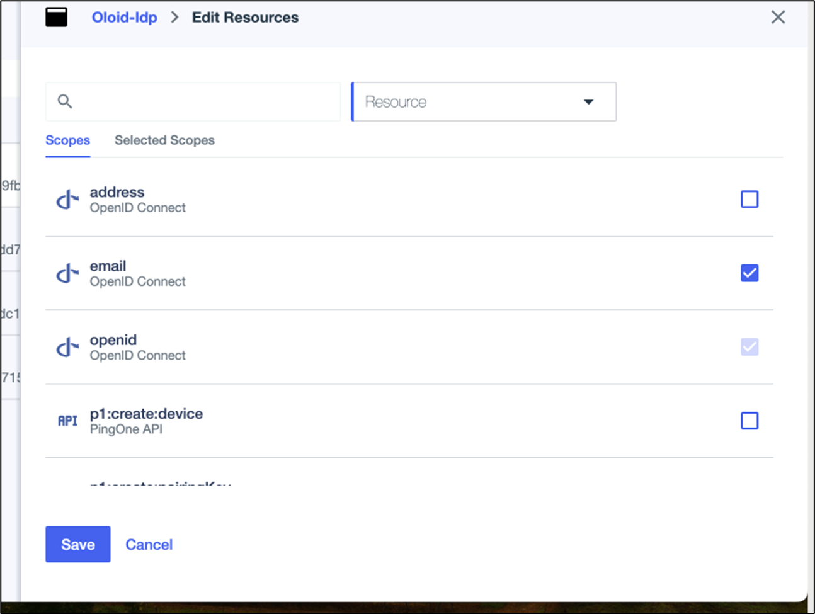Screen dimensions: 815x614
Task: Open the Oloid-Idp breadcrumb link
Action: point(125,17)
